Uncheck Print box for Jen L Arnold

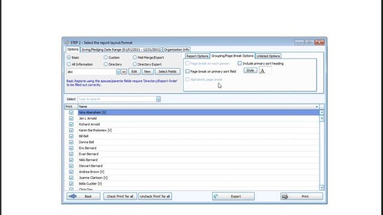point(71,118)
